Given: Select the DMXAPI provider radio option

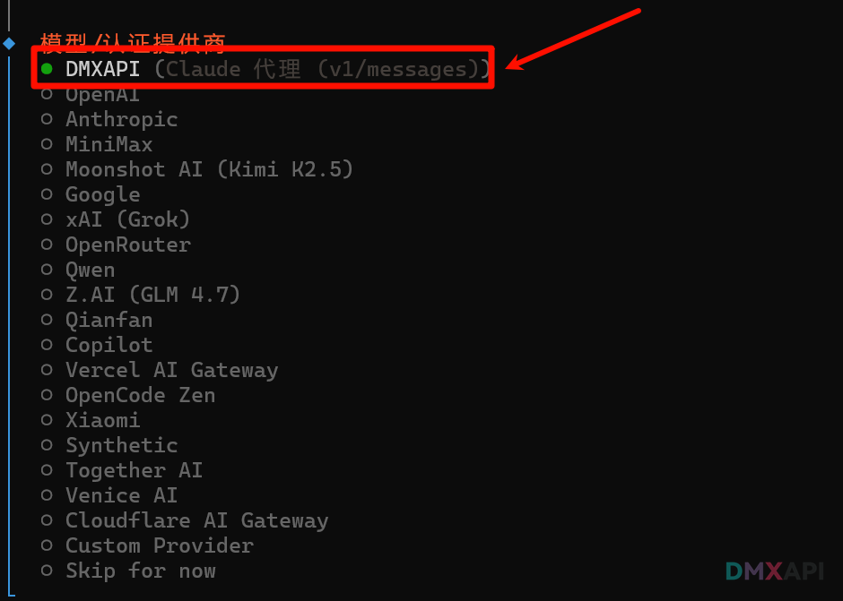Looking at the screenshot, I should (103, 69).
